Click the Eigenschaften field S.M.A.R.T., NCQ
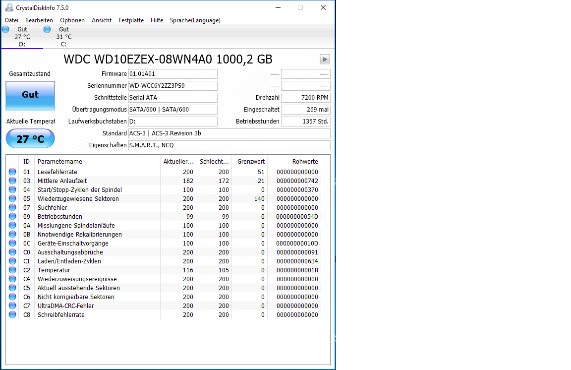Screen dimensions: 571x370 (229, 145)
